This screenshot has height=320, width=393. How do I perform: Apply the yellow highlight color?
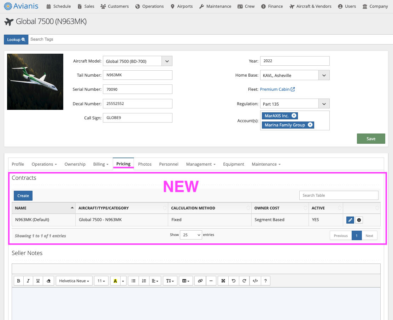[x=115, y=281]
